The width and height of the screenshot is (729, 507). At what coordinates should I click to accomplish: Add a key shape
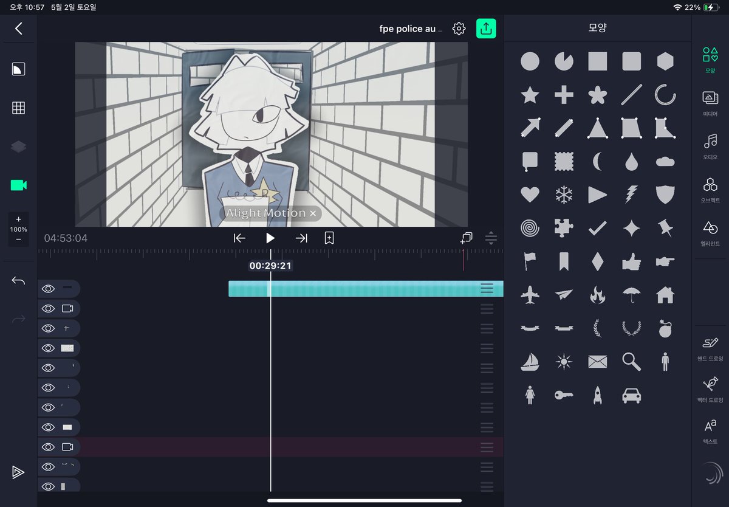click(564, 395)
